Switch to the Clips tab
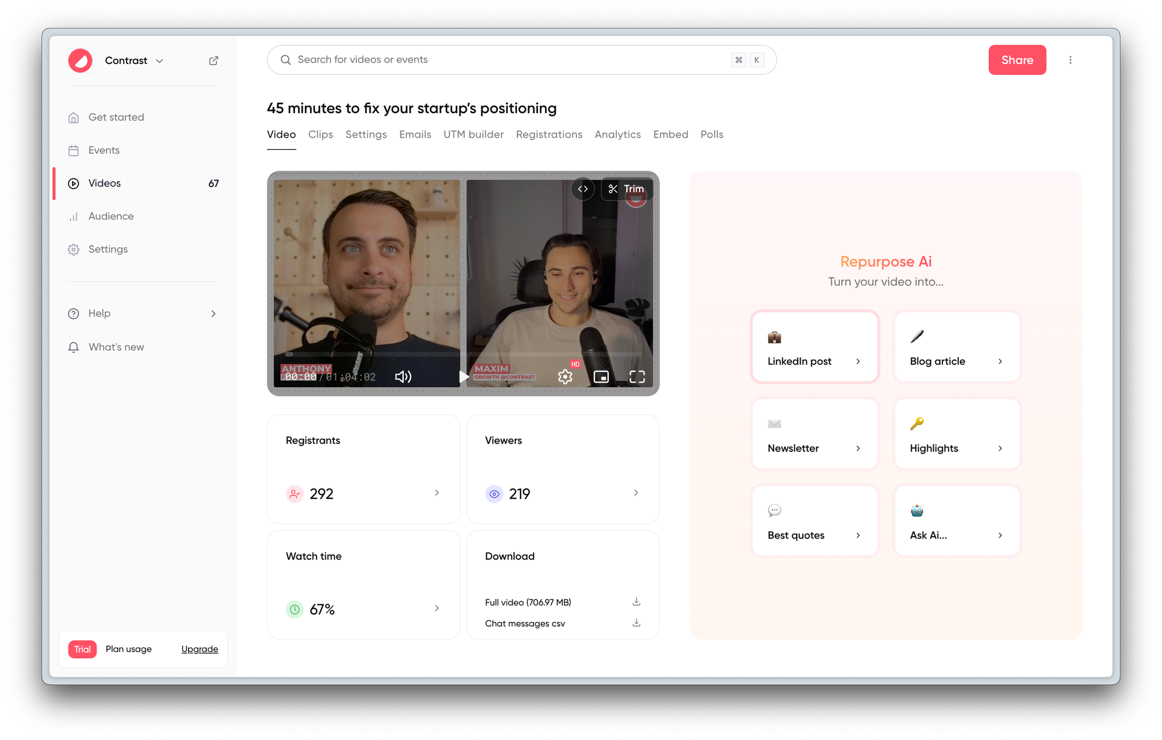The height and width of the screenshot is (740, 1162). pos(320,135)
